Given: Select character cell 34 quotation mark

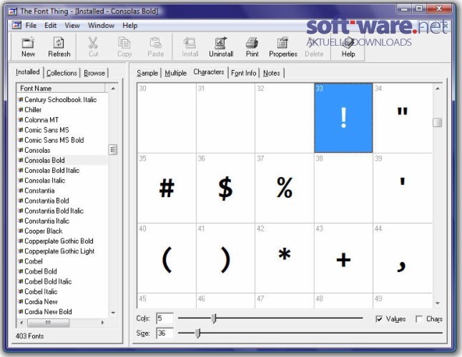Looking at the screenshot, I should 403,119.
